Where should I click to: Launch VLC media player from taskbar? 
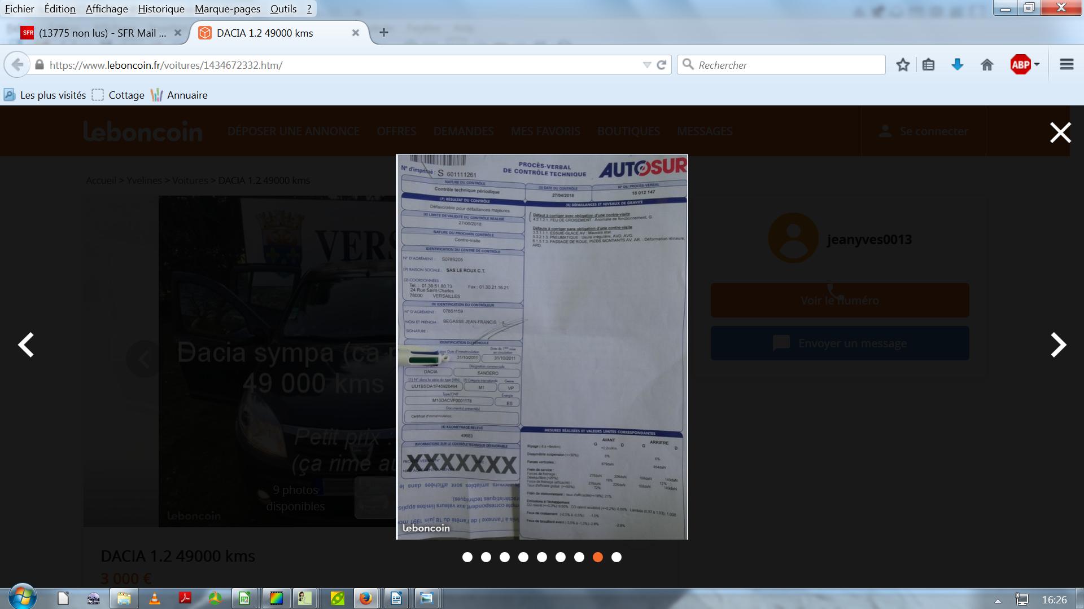(154, 598)
